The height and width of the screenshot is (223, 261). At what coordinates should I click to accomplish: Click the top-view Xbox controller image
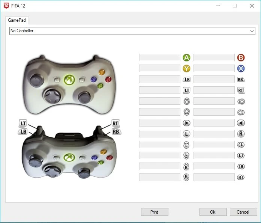point(69,84)
